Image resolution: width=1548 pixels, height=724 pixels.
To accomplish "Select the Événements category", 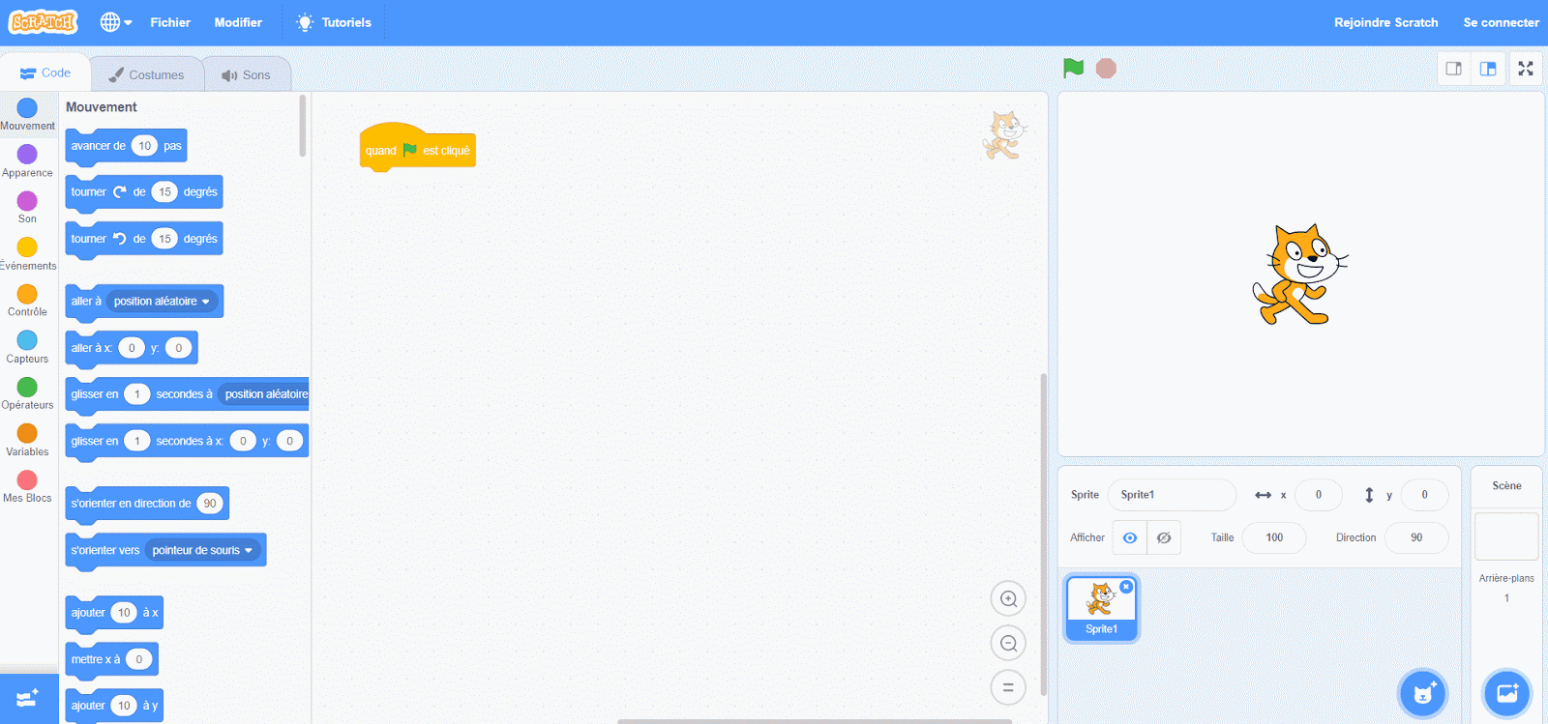I will tap(27, 253).
